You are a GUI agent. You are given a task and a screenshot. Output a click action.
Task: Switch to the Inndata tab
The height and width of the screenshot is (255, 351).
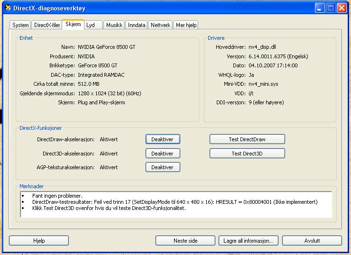pos(137,25)
